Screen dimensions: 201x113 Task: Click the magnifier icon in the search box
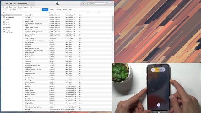89,3
